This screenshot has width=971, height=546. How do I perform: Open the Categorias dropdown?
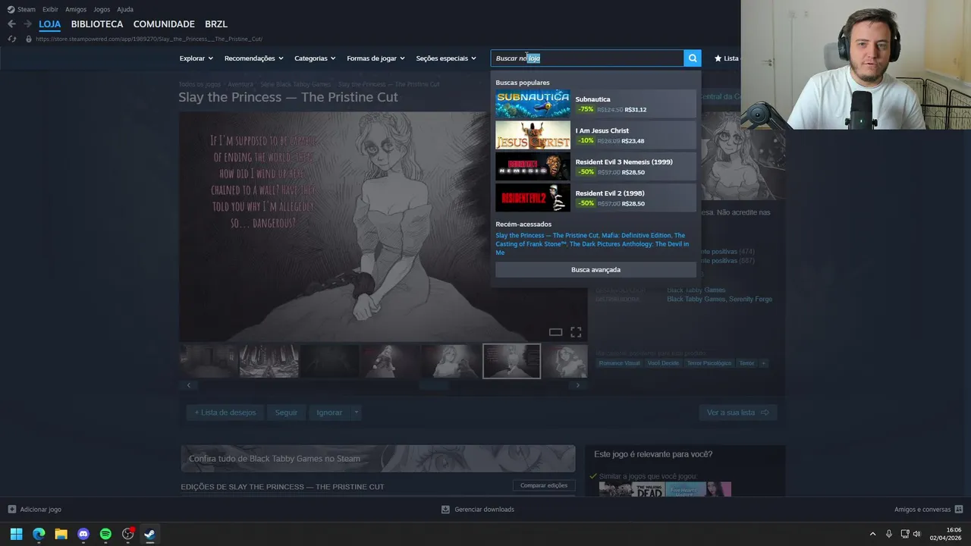(x=315, y=58)
